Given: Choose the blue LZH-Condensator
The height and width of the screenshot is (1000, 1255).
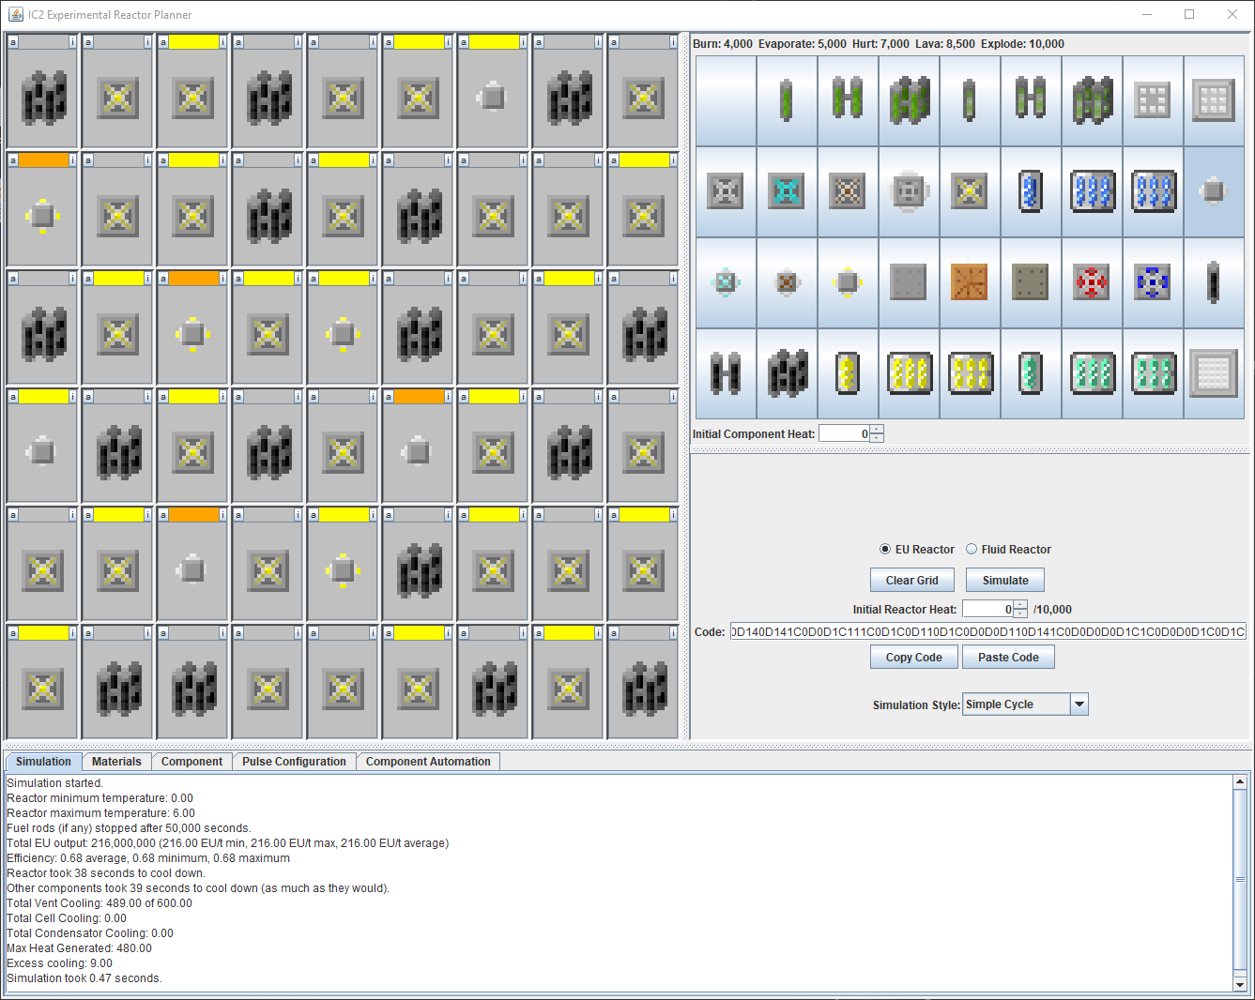Looking at the screenshot, I should point(1153,282).
